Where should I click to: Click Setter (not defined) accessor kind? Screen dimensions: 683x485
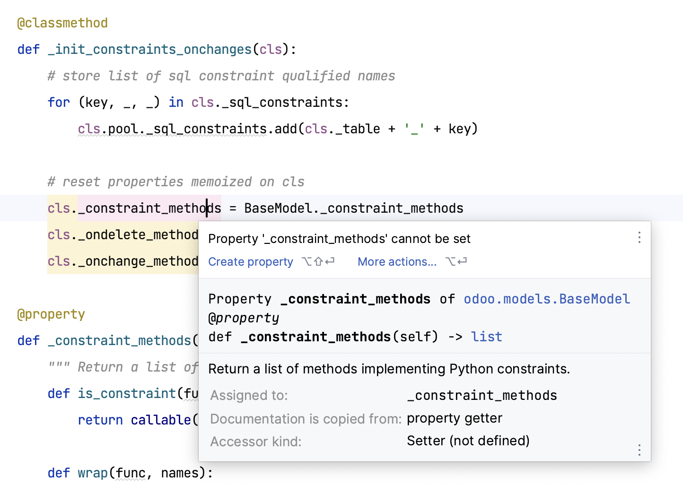pos(467,441)
